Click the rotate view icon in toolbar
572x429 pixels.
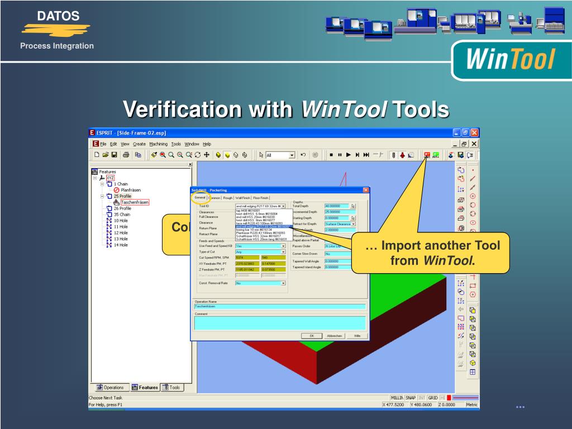click(198, 155)
